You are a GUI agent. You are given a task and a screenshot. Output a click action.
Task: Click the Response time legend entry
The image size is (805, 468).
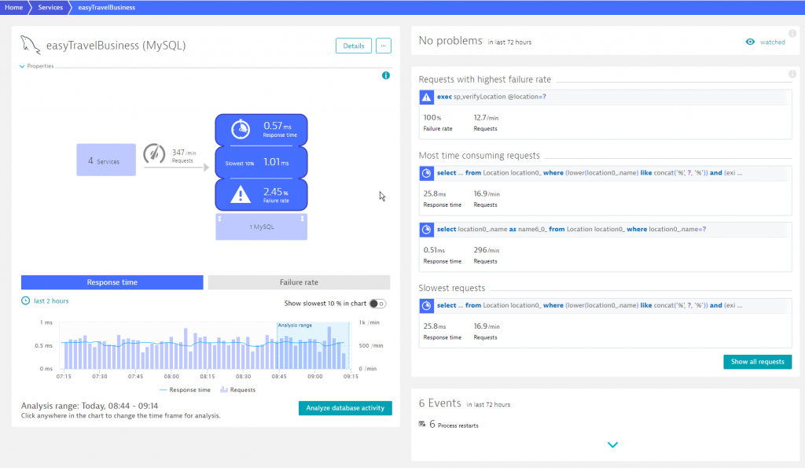pyautogui.click(x=185, y=390)
